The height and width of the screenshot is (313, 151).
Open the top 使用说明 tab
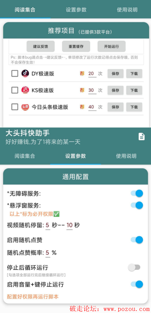click(127, 10)
